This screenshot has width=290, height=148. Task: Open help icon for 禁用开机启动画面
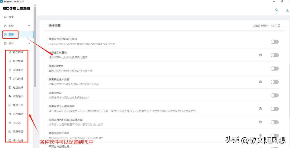click(260, 135)
